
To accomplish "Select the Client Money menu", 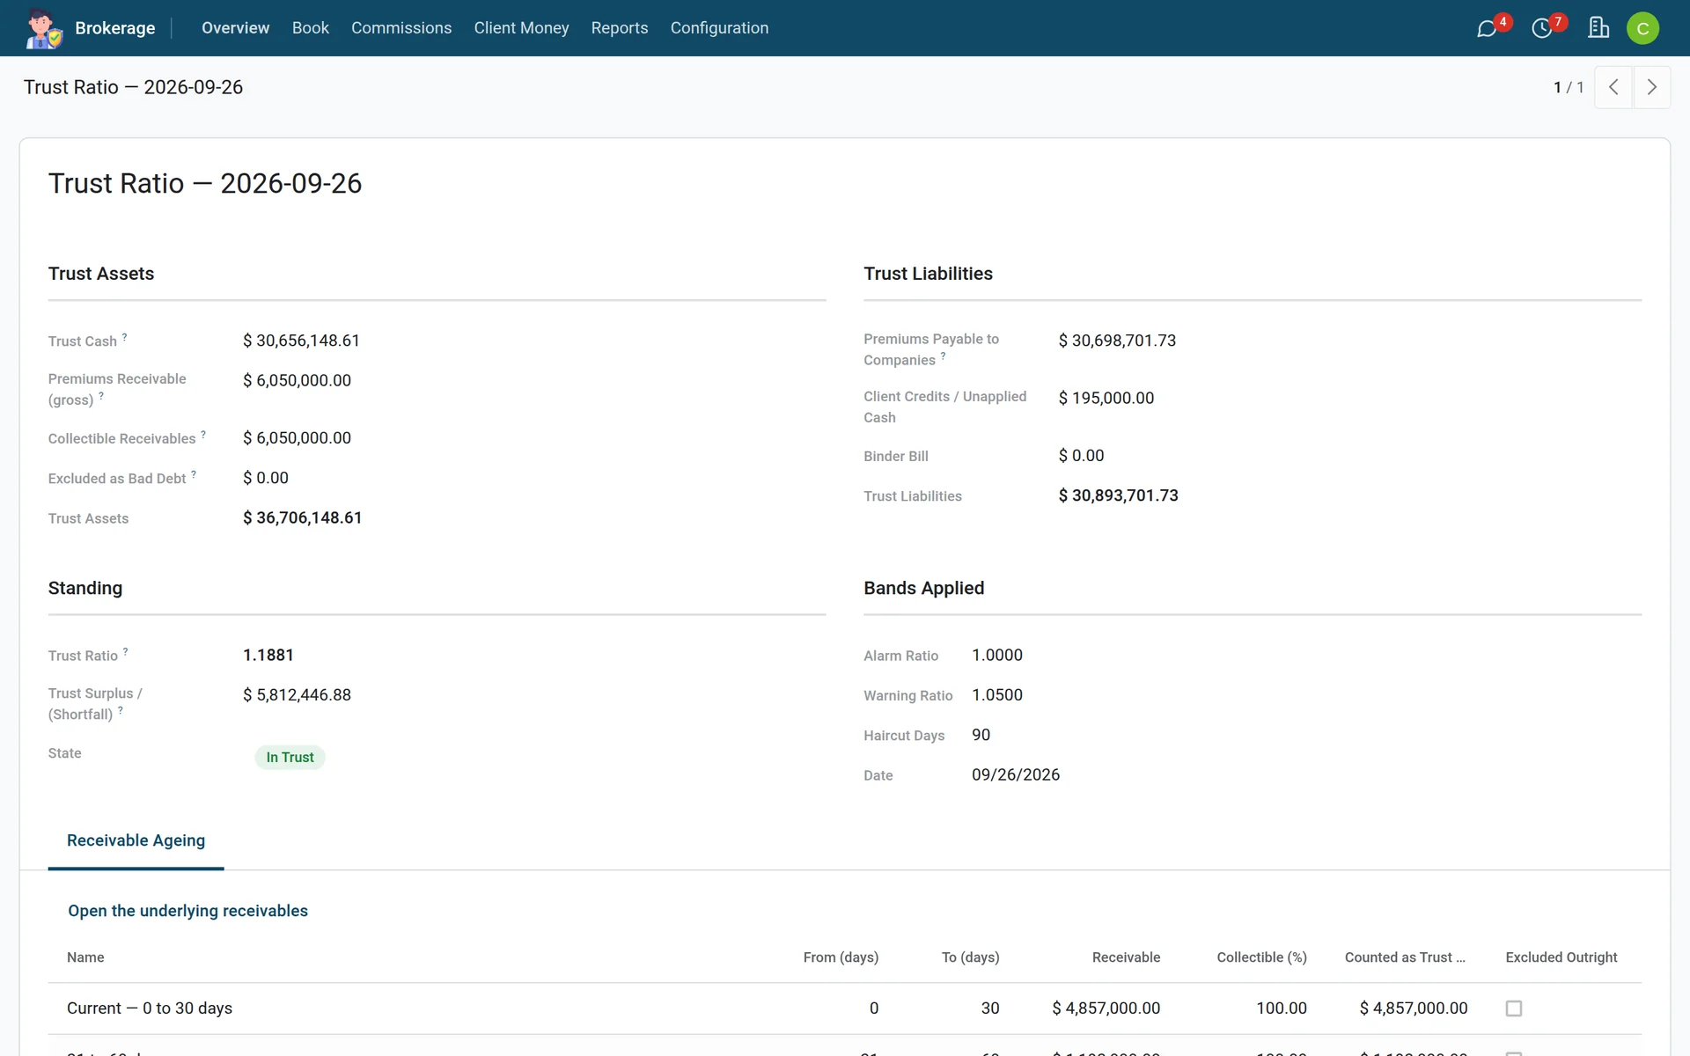I will tap(521, 28).
